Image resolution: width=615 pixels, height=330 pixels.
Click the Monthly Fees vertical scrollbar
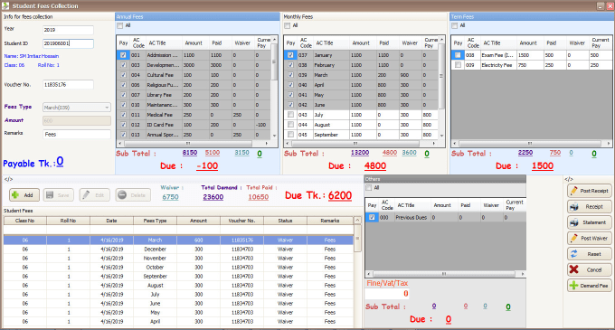441,89
